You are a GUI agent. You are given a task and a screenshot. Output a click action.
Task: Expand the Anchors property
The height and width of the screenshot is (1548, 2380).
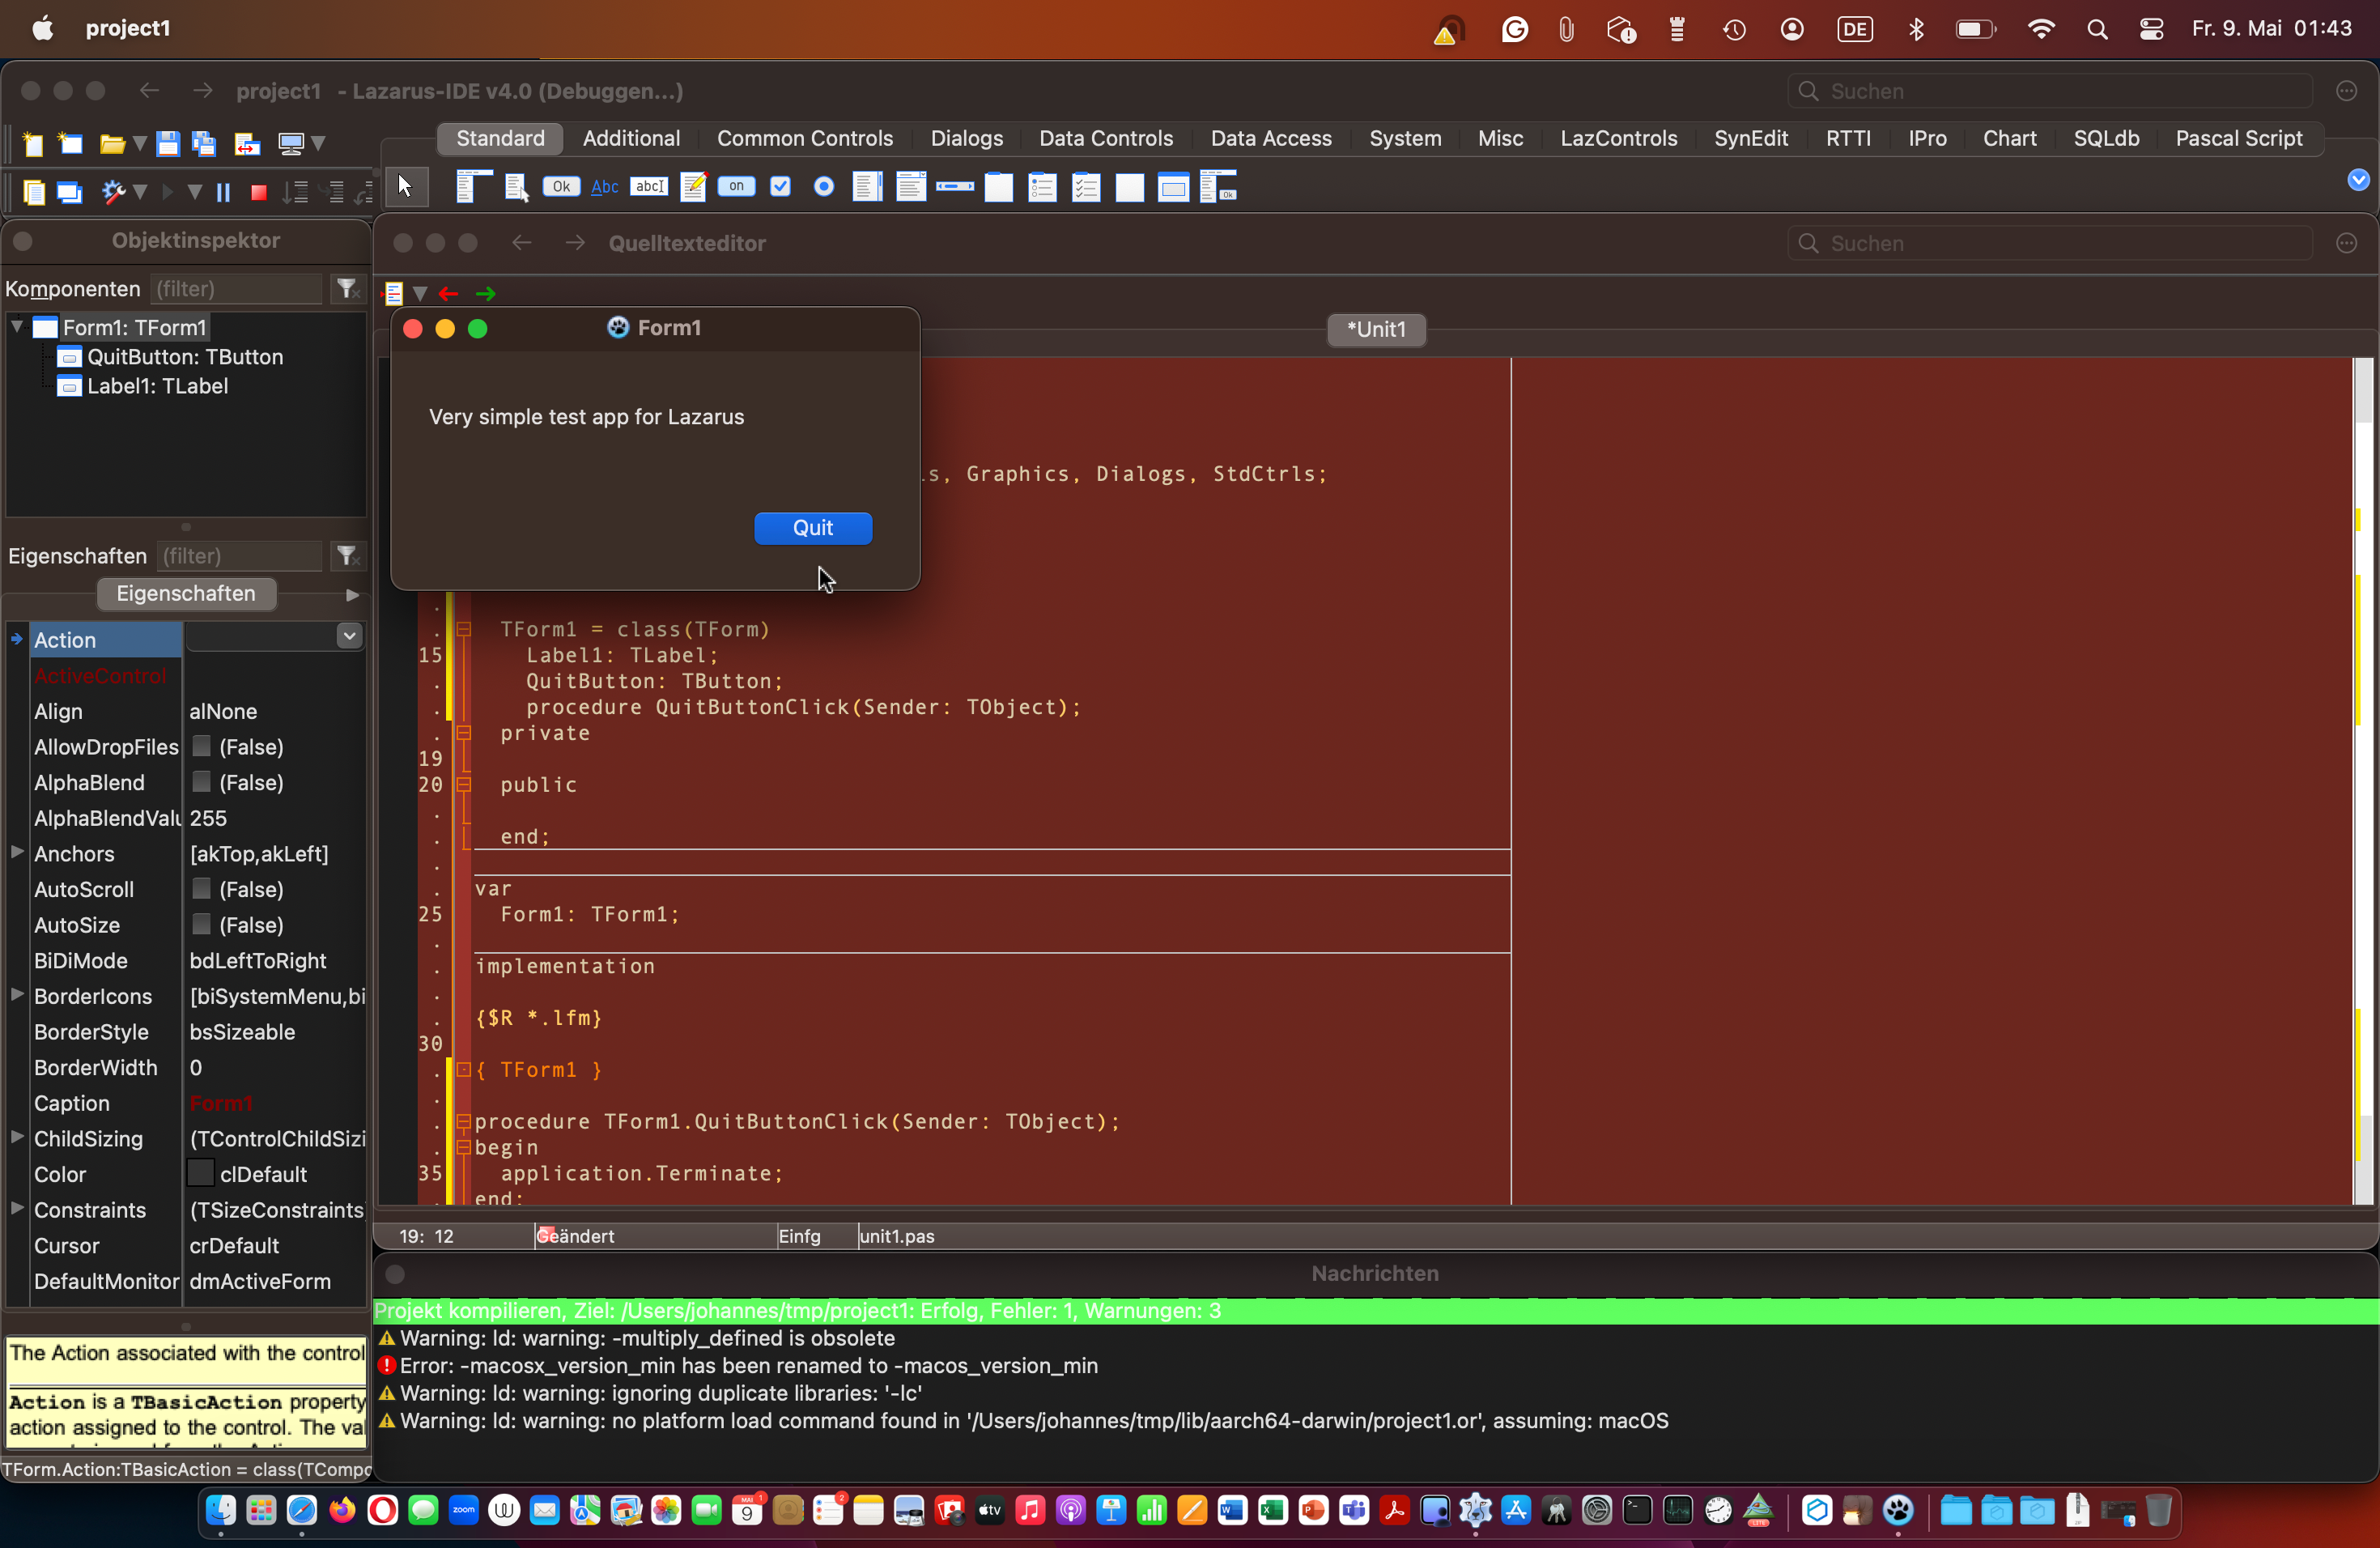click(x=17, y=852)
